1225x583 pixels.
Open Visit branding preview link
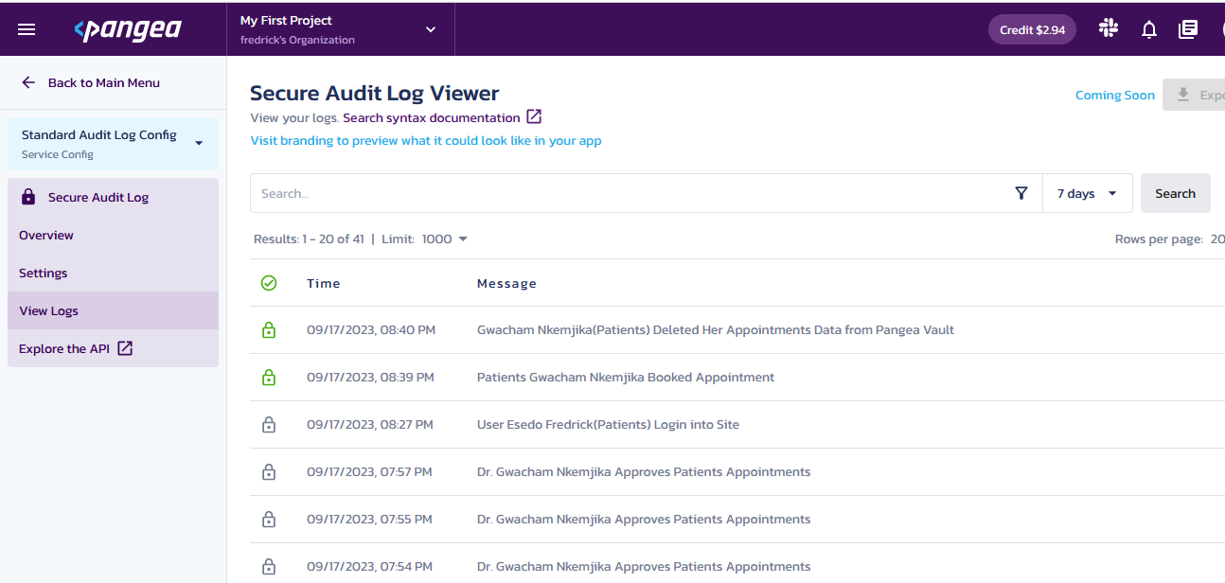pos(426,140)
